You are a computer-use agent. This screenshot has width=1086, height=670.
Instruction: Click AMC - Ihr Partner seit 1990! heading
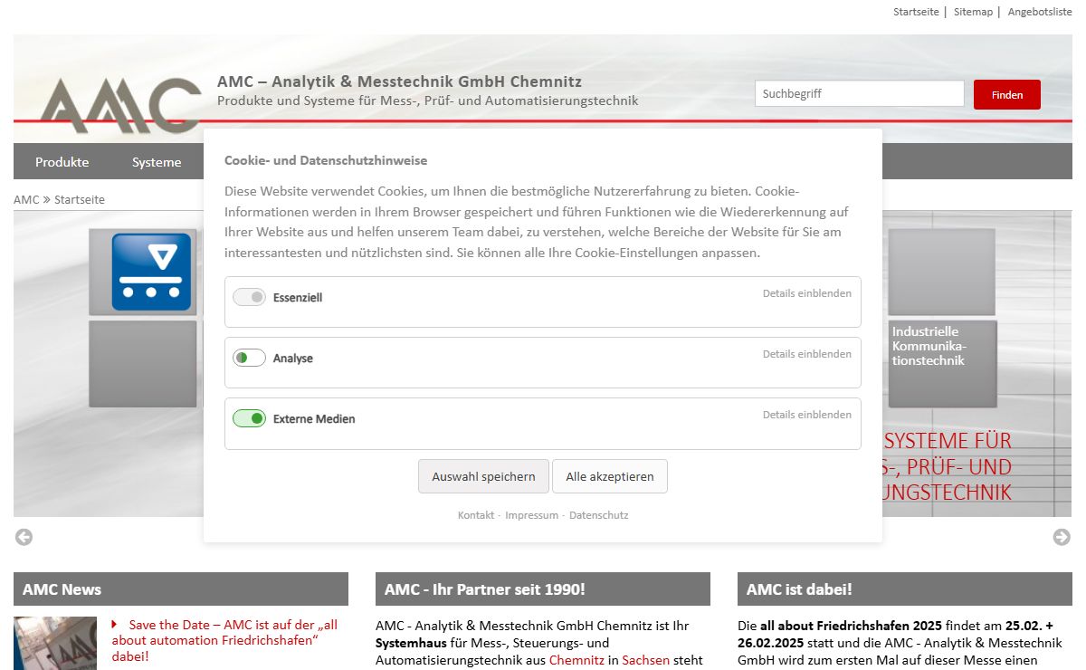(485, 589)
